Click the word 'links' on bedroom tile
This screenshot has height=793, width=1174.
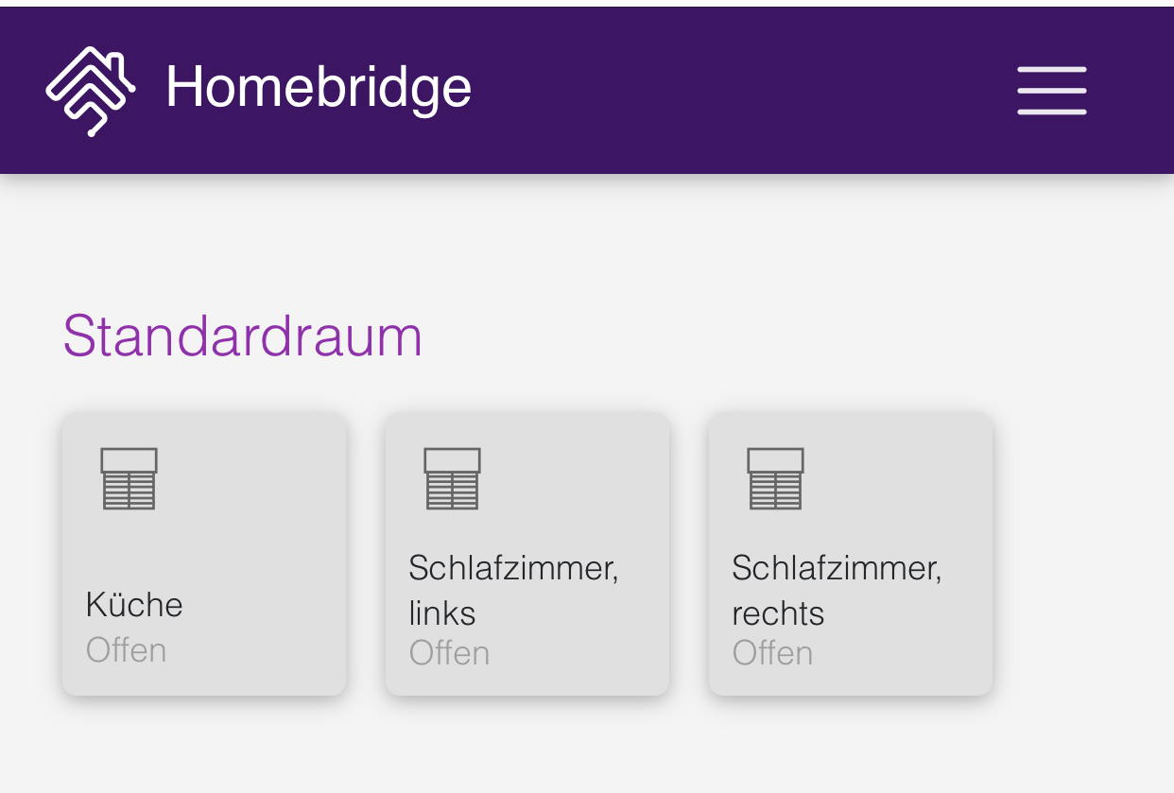click(441, 613)
